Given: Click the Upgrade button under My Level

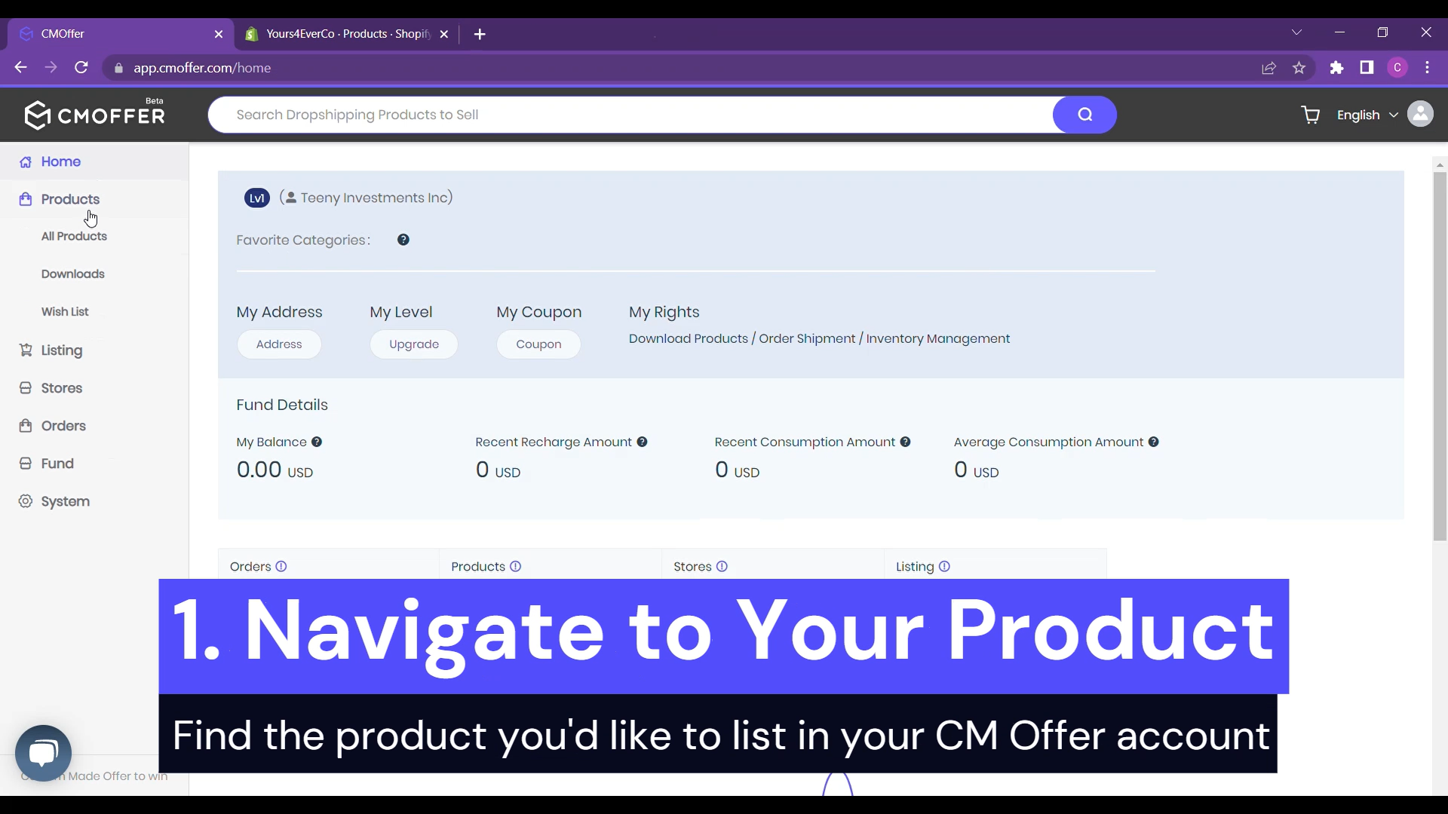Looking at the screenshot, I should tap(414, 344).
